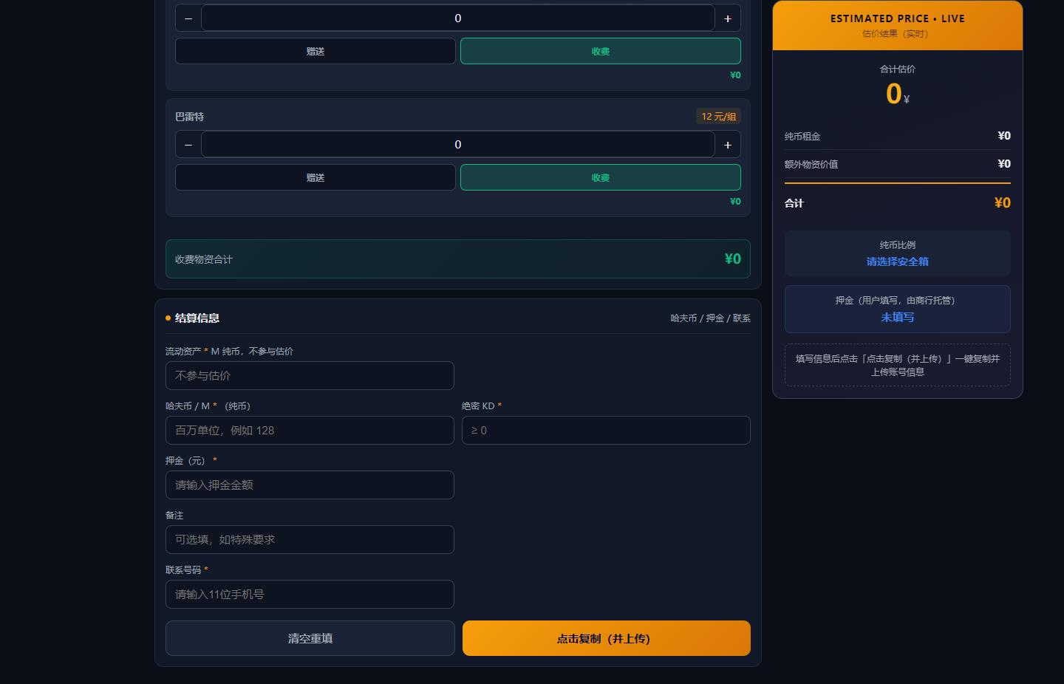Click minus stepper in 巴雷特 row
This screenshot has width=1064, height=684.
click(188, 145)
